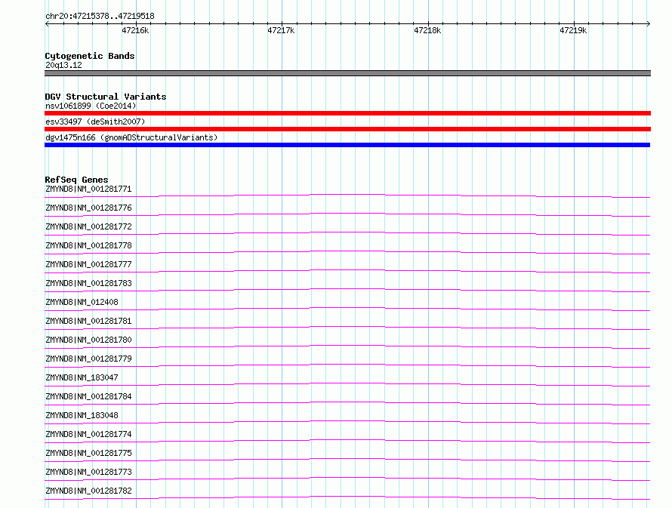Click the red esv33497 variant bar
Screen dimensions: 672x508
click(x=347, y=129)
